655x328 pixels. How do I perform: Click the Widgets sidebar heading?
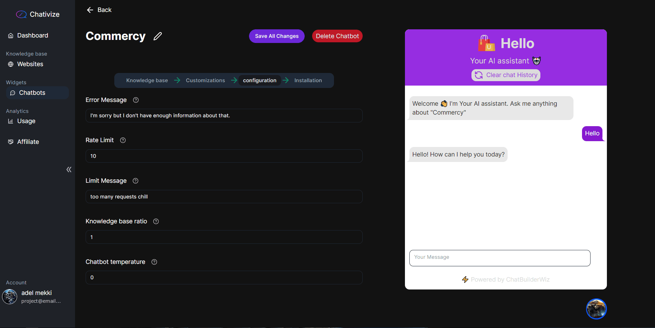[x=16, y=83]
